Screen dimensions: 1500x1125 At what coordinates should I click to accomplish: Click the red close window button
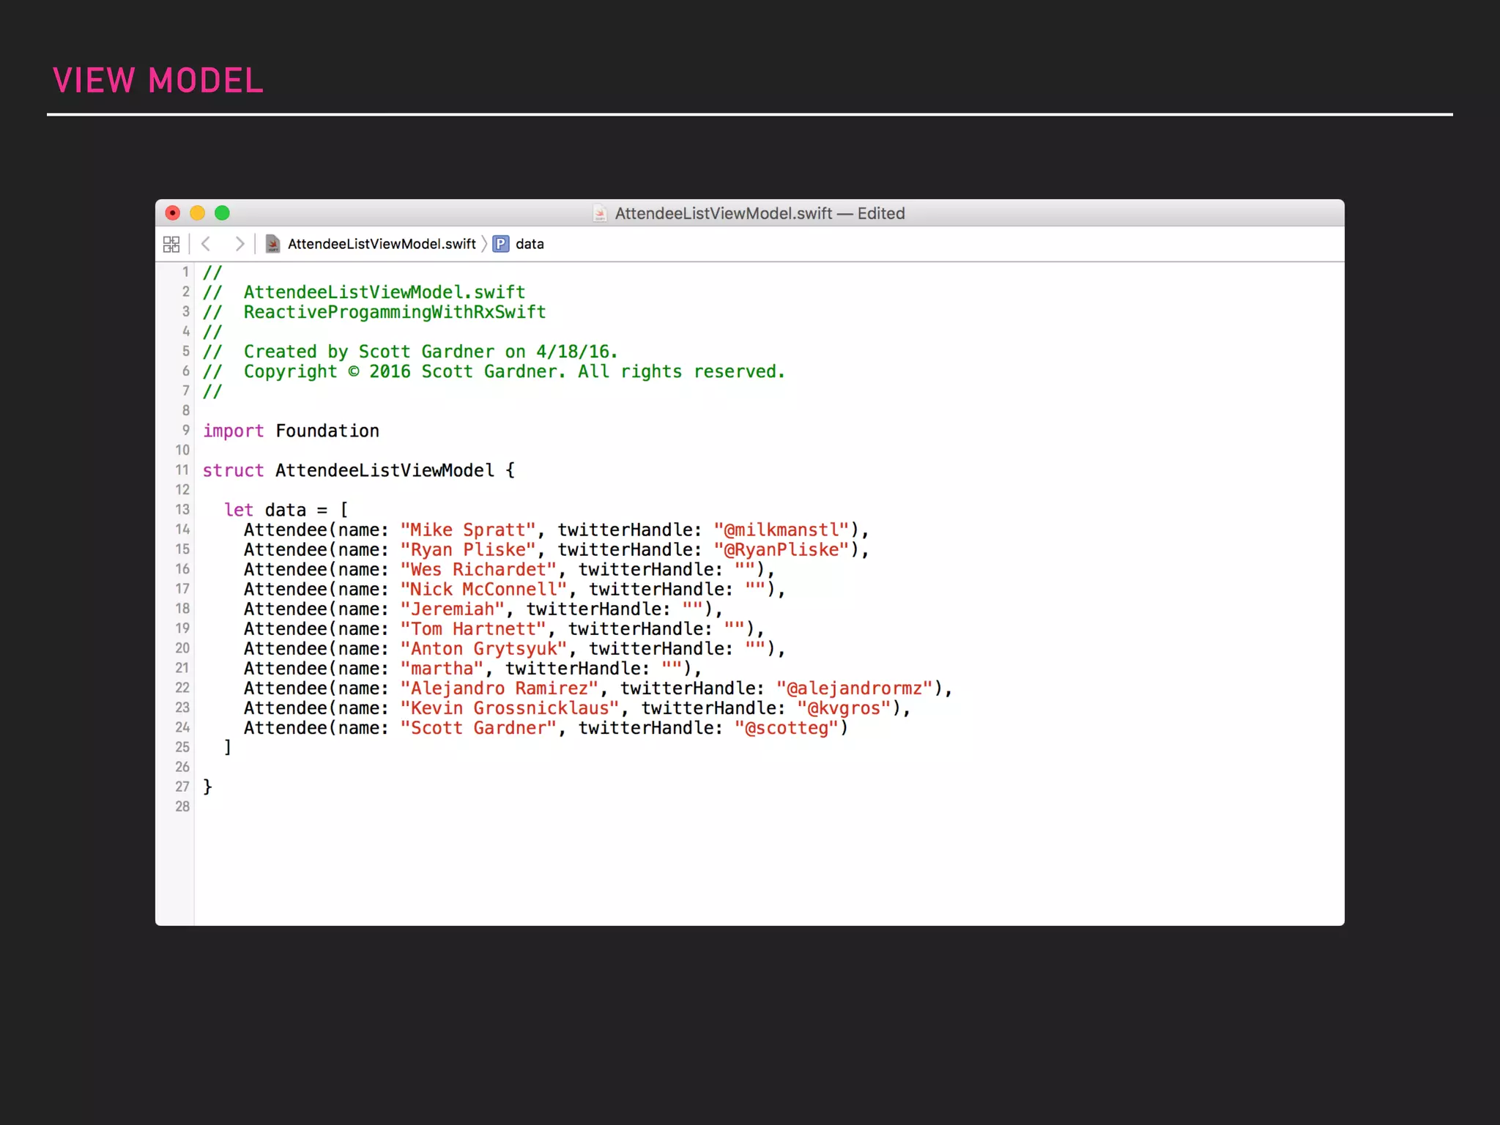click(173, 213)
